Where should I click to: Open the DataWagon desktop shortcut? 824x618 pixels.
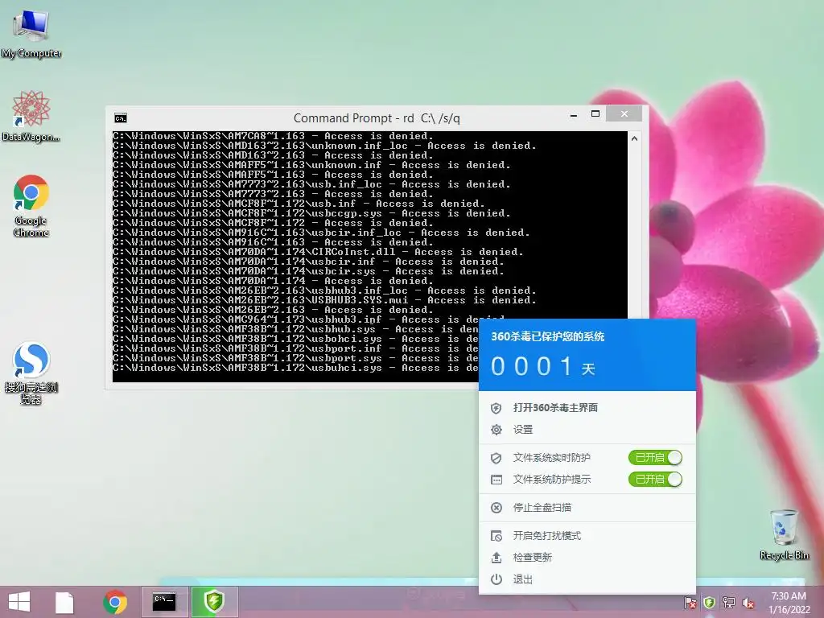tap(31, 116)
